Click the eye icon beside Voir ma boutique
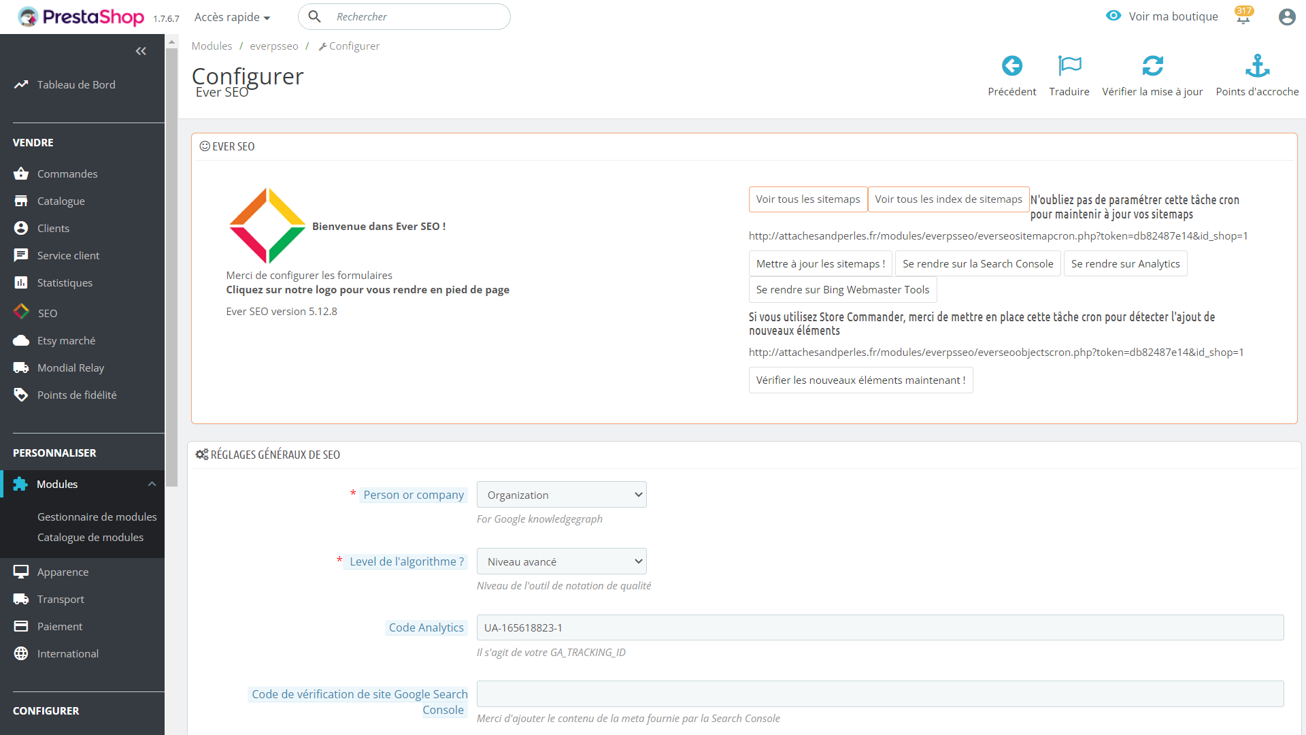The width and height of the screenshot is (1306, 735). [1113, 16]
